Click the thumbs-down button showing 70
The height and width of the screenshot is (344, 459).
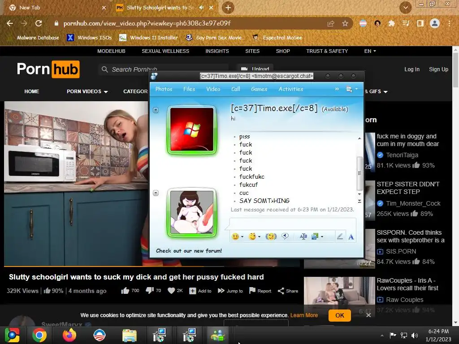[x=153, y=290]
